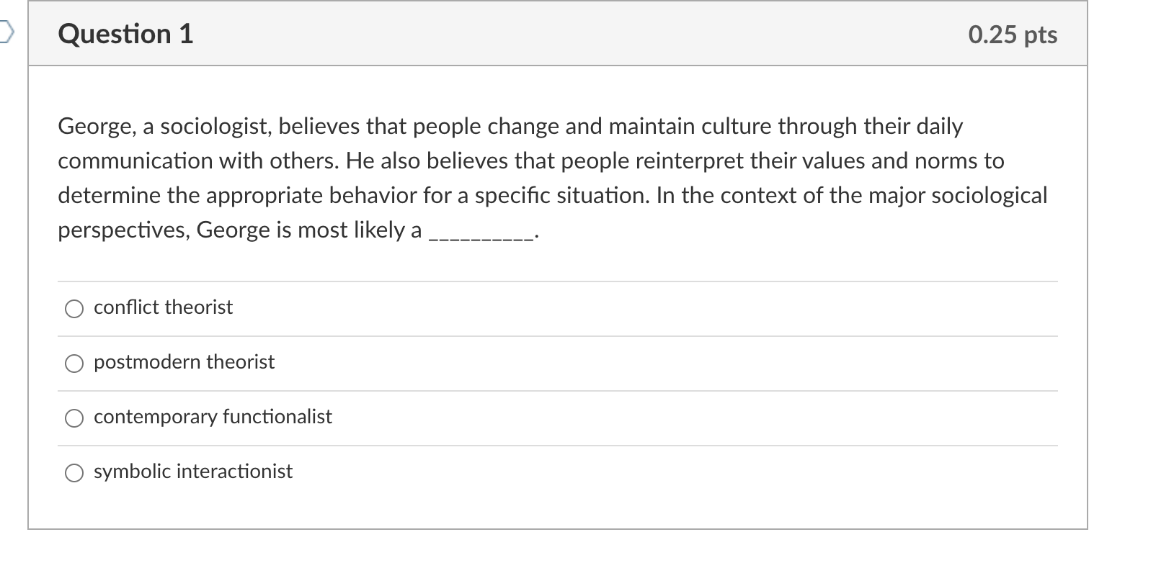This screenshot has height=586, width=1156.
Task: Click the 'symbolic interactionist' answer label
Action: tap(193, 472)
